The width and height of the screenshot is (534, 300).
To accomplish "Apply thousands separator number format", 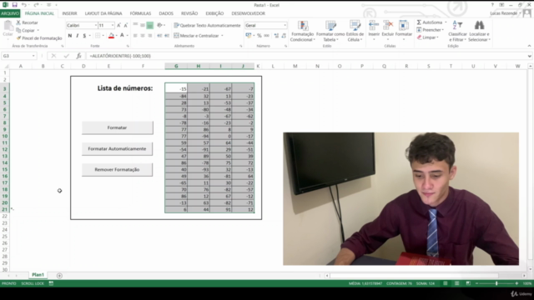I will 266,35.
